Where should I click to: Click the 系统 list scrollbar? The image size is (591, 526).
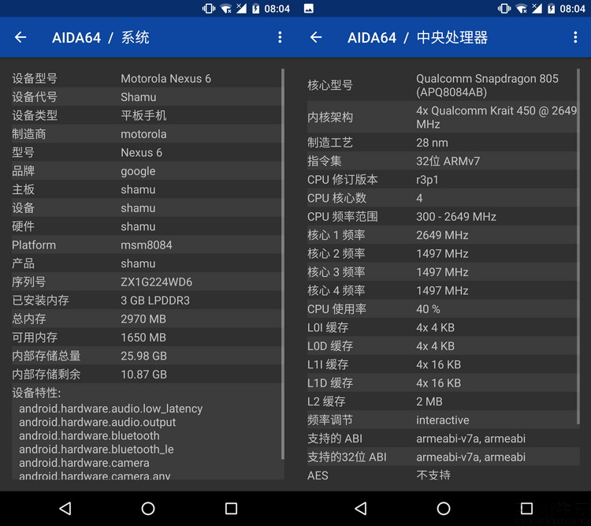(283, 264)
